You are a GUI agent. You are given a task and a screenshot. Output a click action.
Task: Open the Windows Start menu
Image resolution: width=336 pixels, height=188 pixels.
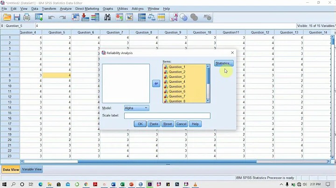(4, 184)
